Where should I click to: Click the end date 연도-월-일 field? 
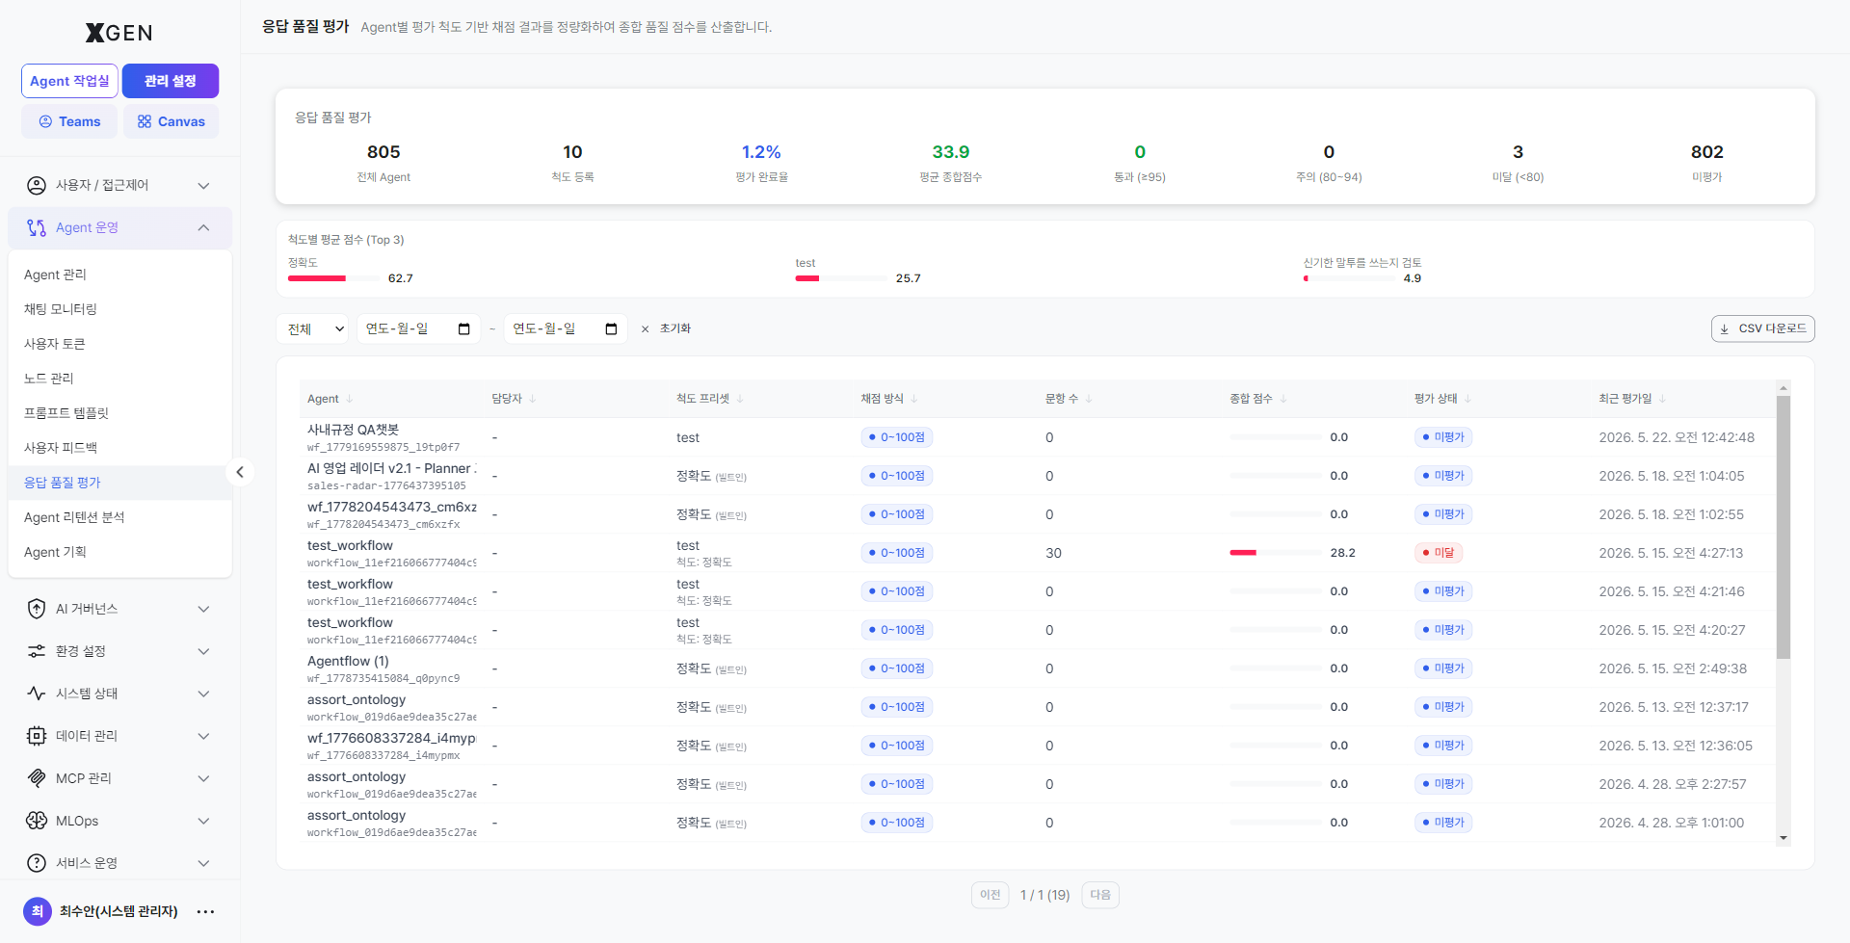point(566,328)
